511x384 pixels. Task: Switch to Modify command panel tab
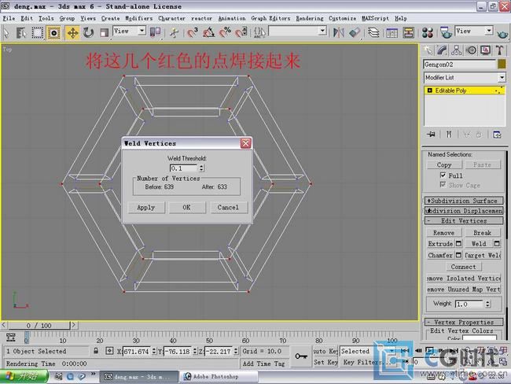(443, 50)
